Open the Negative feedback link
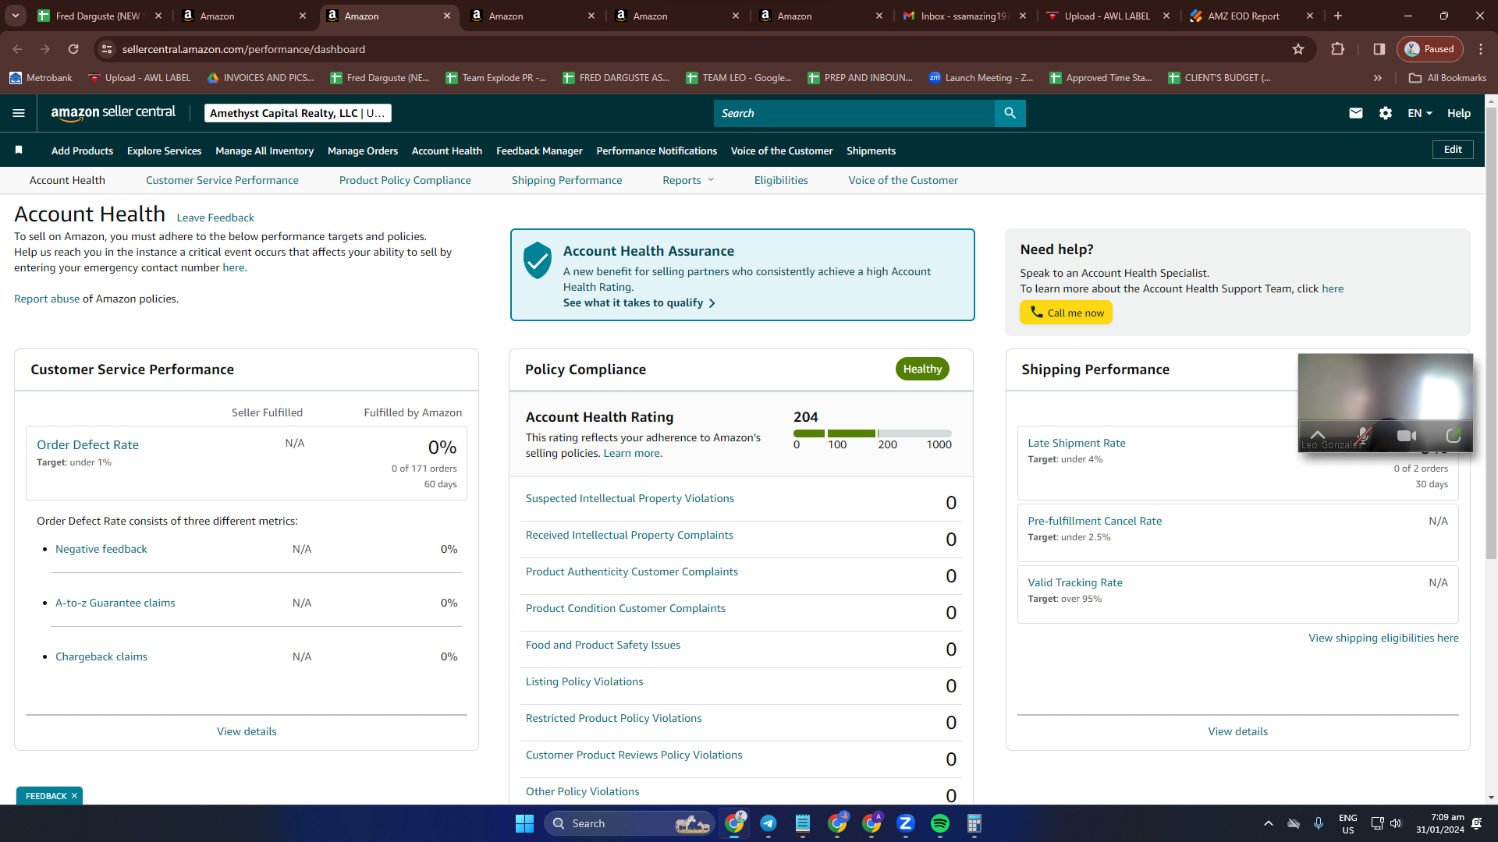This screenshot has width=1498, height=842. 101,549
